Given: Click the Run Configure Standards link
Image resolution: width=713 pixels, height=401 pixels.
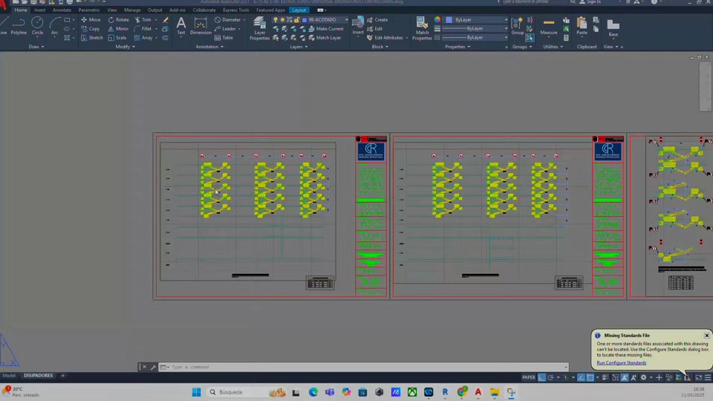Looking at the screenshot, I should point(621,363).
